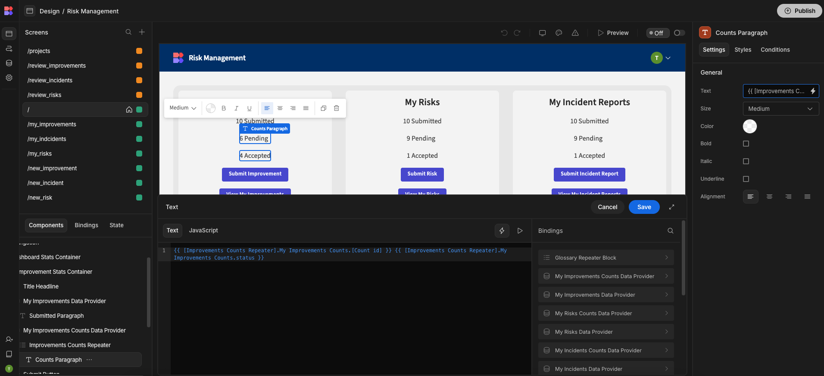The width and height of the screenshot is (824, 376).
Task: Expand My Risks Counts Data Provider binding
Action: click(x=606, y=313)
